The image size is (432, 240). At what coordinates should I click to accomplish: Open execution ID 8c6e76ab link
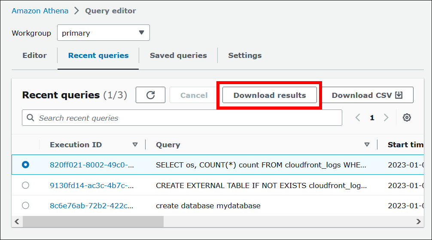click(91, 206)
